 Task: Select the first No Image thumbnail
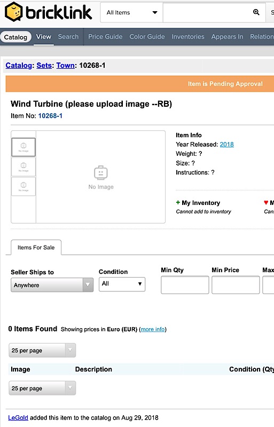pos(24,147)
